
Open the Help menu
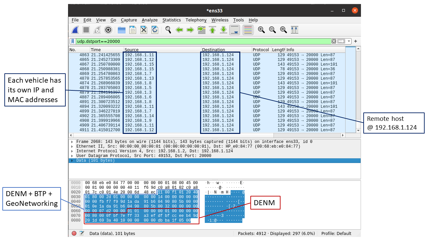(253, 20)
